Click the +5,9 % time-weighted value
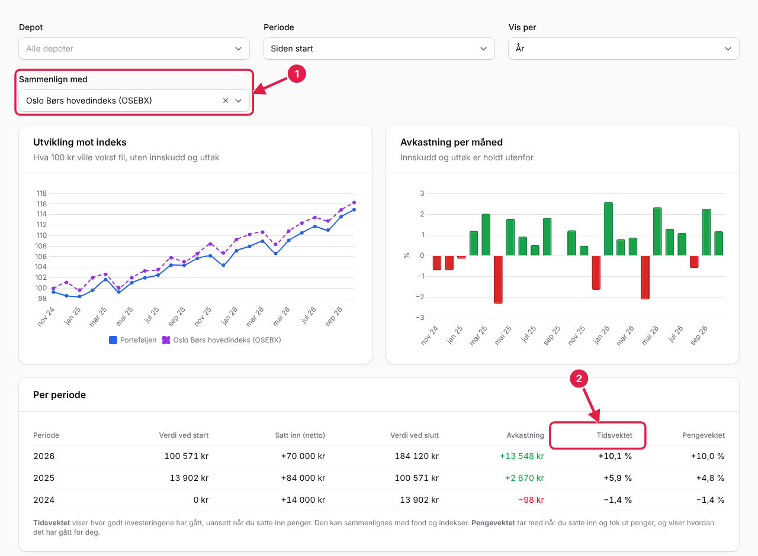This screenshot has width=758, height=556. coord(618,478)
